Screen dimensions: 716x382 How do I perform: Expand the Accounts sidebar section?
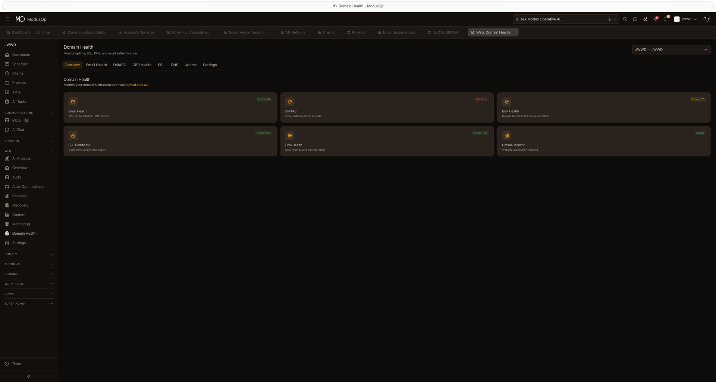point(29,264)
